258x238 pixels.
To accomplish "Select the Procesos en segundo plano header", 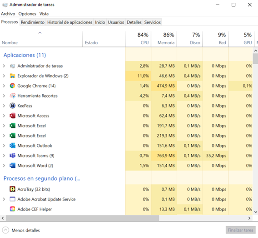I will point(42,178).
